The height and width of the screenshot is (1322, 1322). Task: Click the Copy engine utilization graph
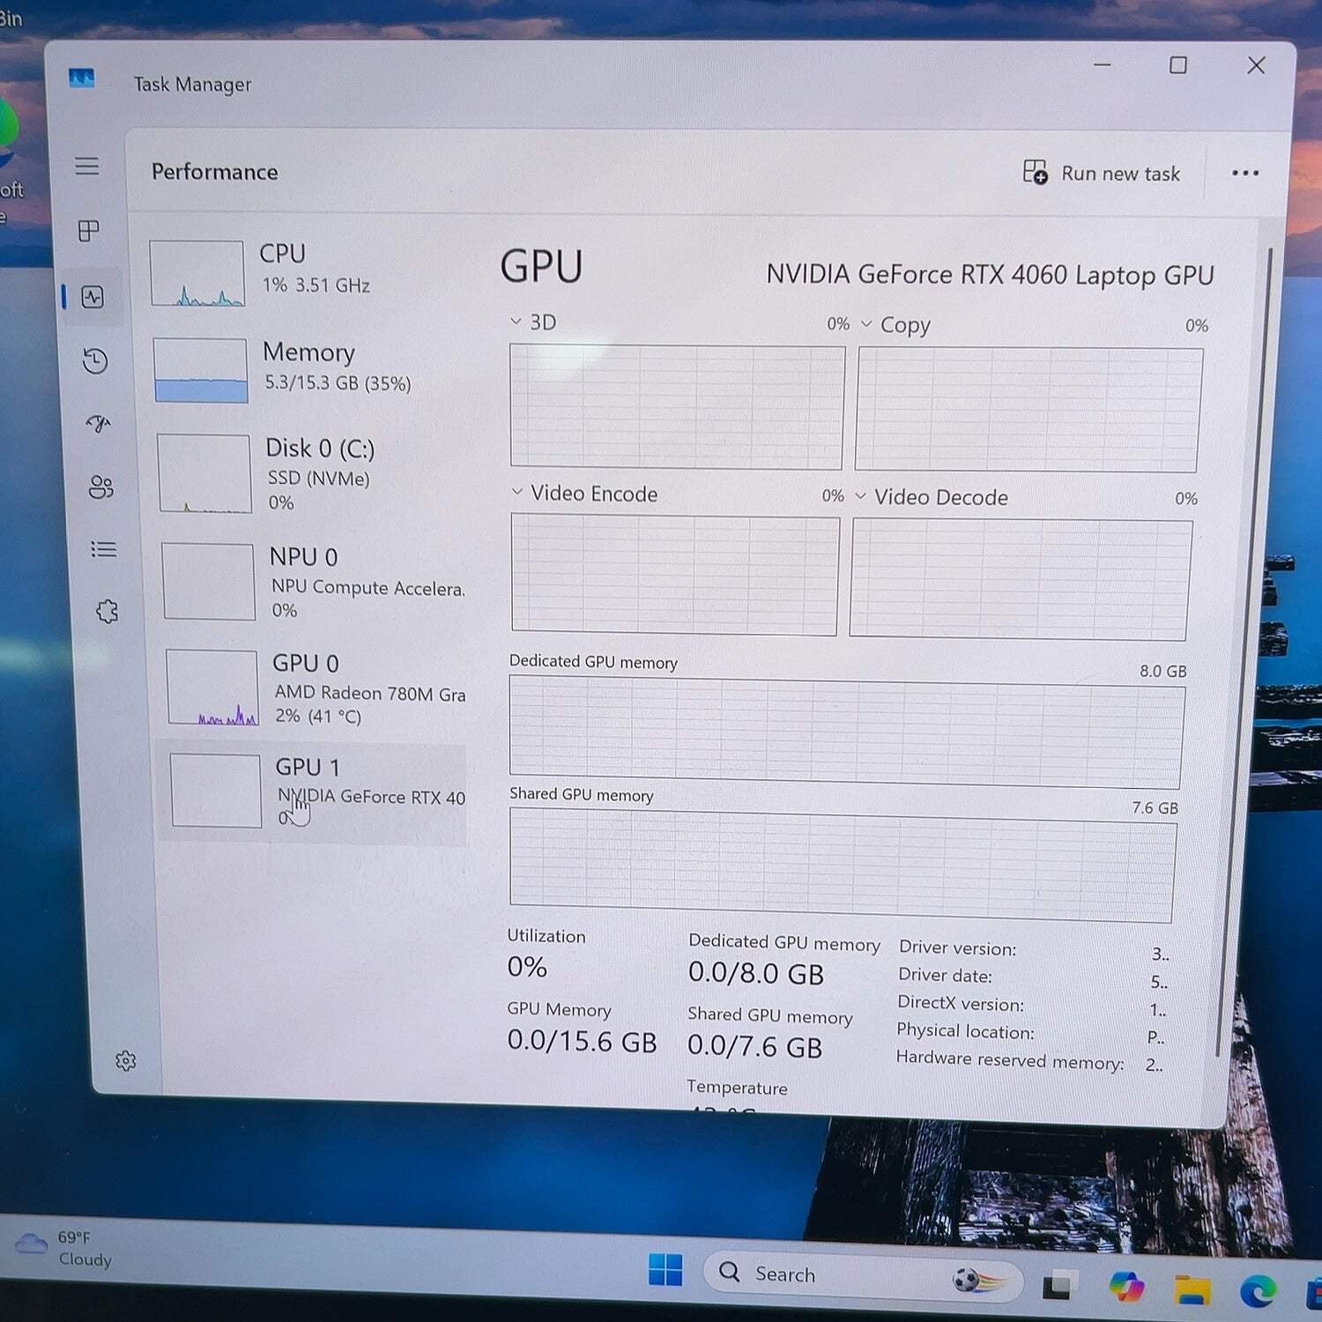coord(1029,410)
